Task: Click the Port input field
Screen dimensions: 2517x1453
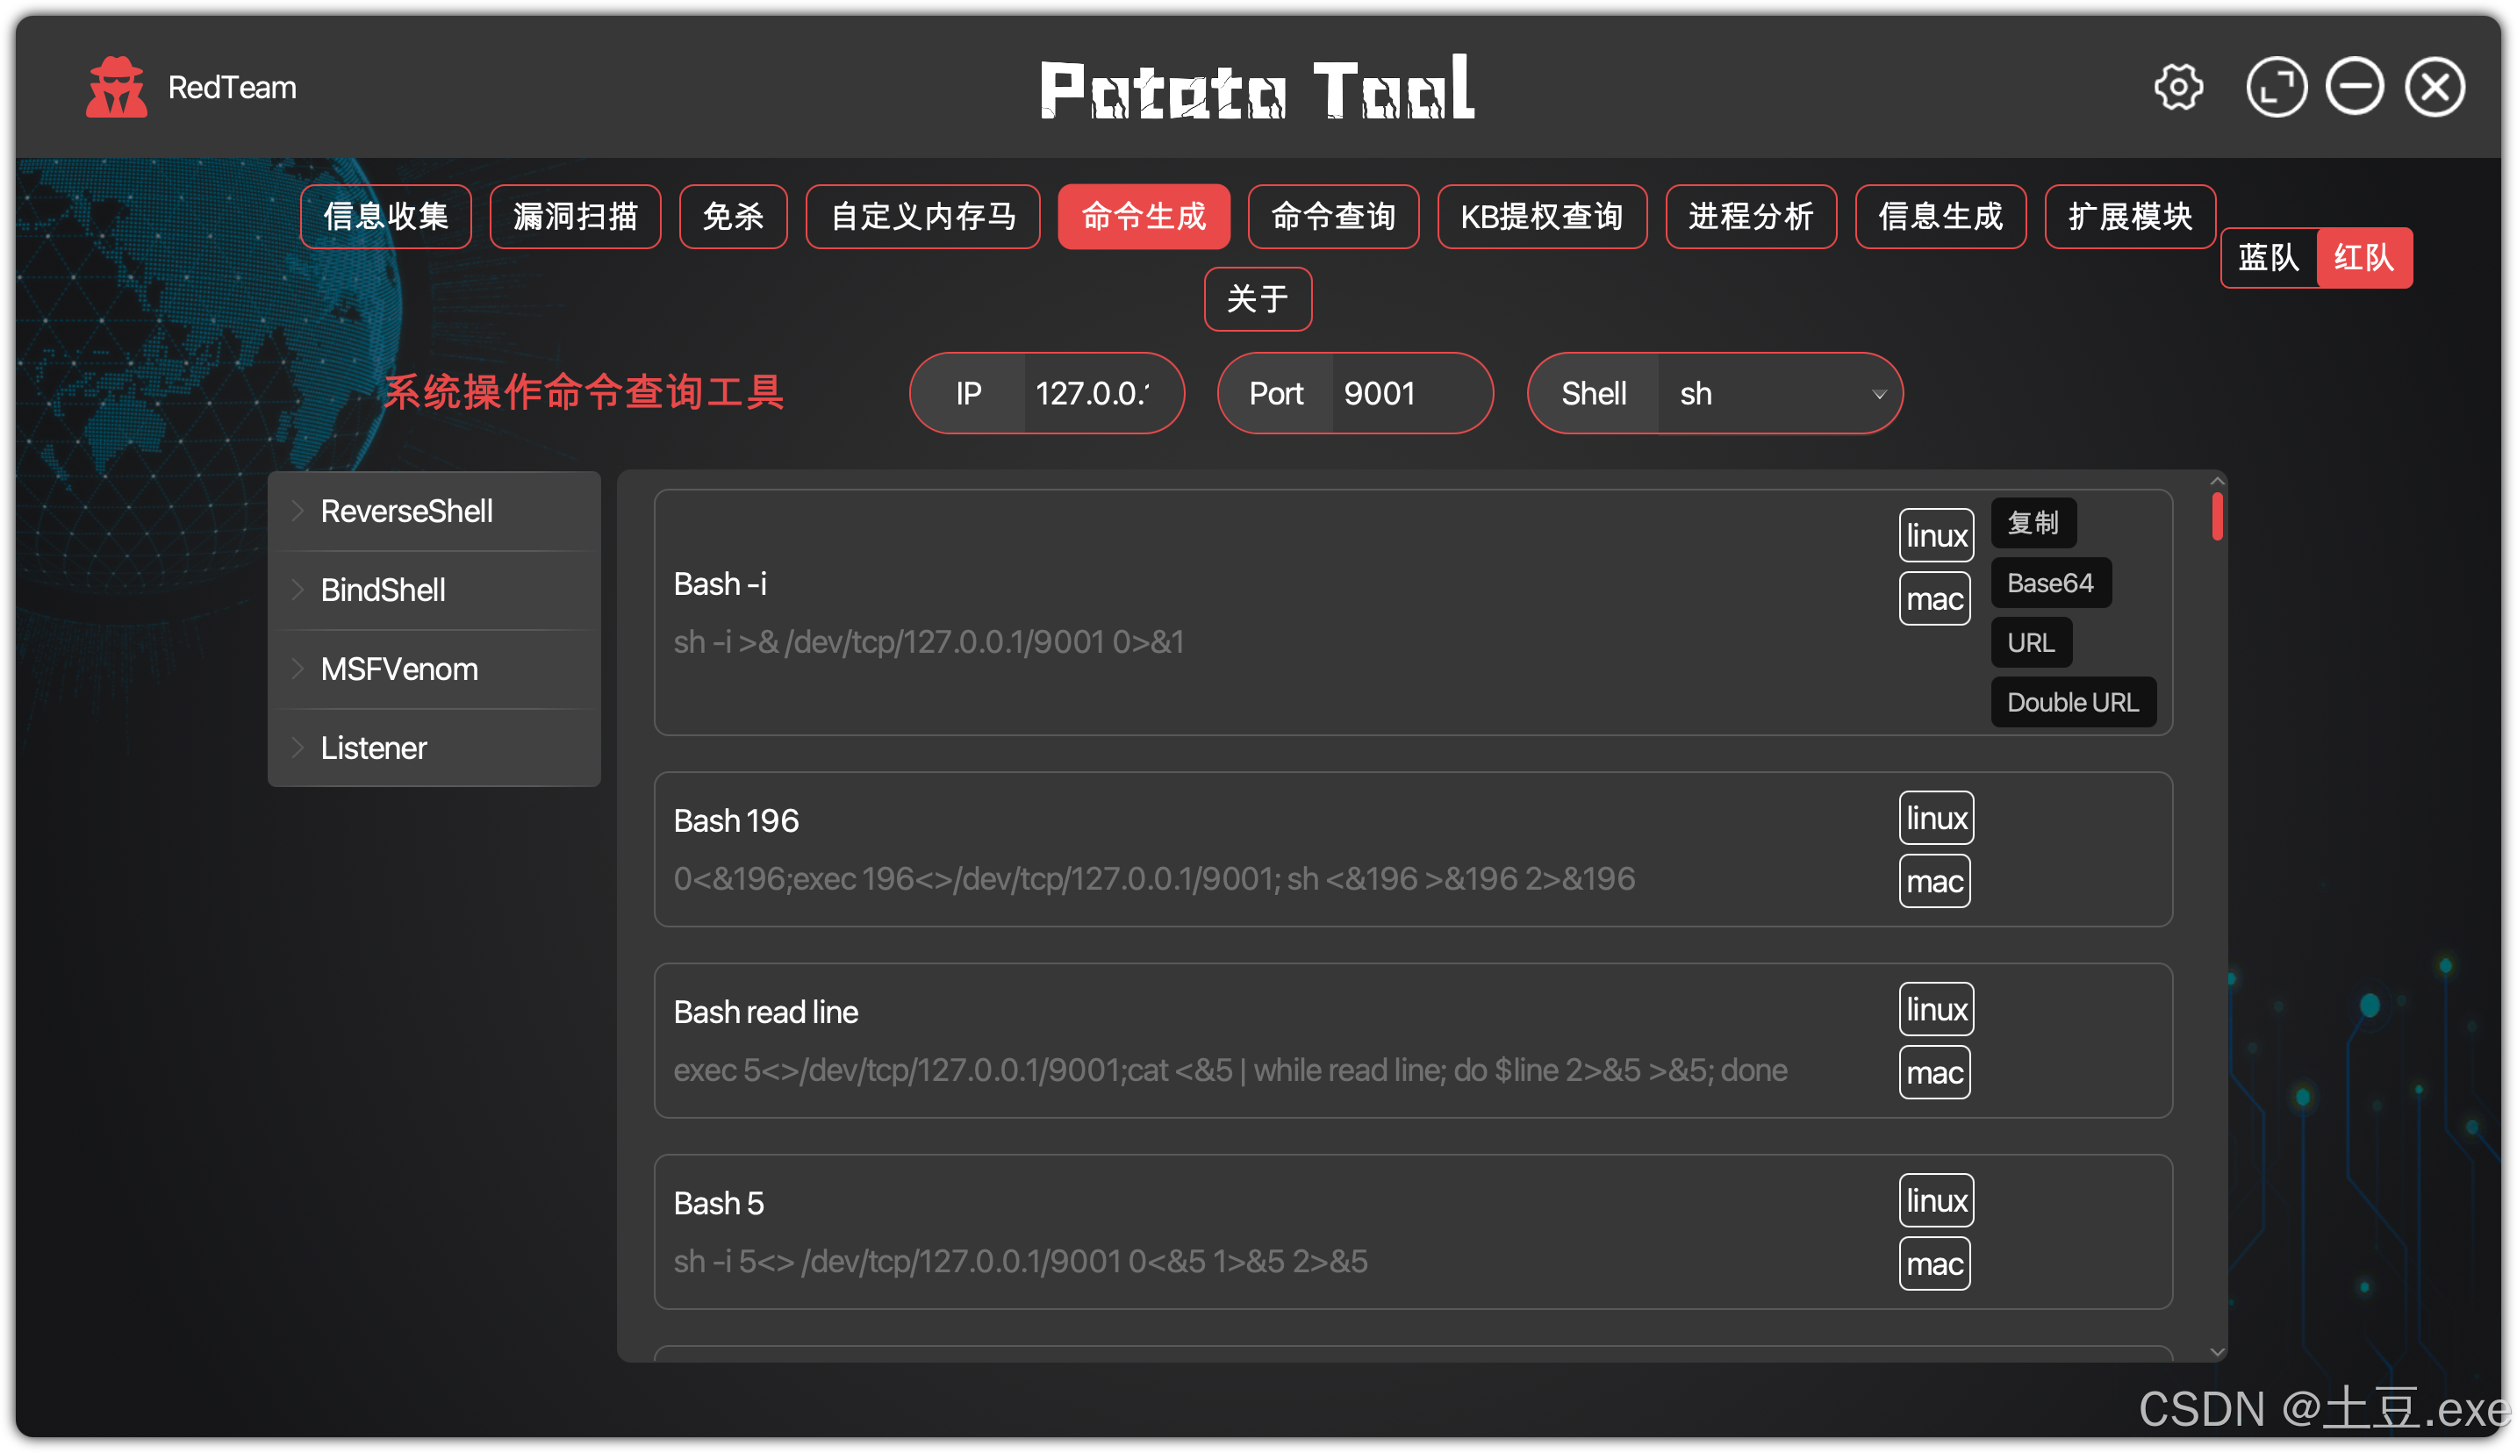Action: click(x=1407, y=394)
